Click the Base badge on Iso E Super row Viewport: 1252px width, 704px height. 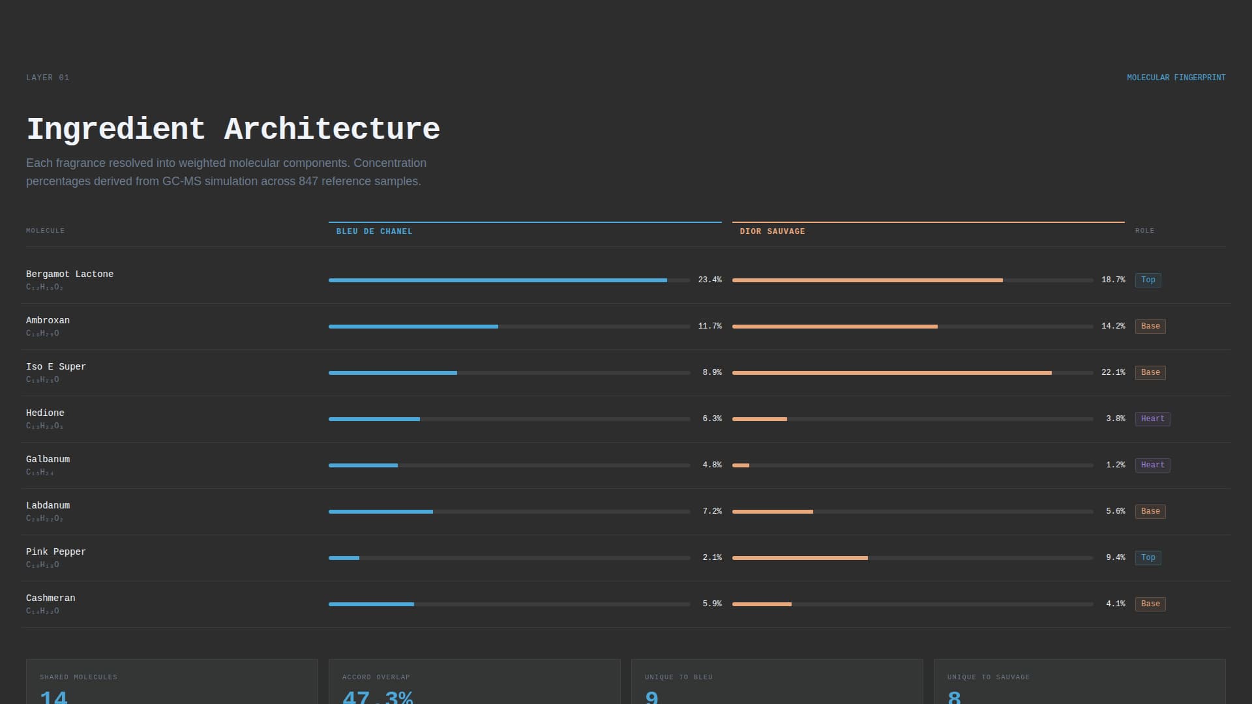click(x=1150, y=372)
